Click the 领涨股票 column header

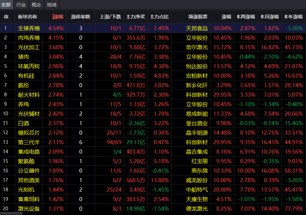(x=198, y=17)
